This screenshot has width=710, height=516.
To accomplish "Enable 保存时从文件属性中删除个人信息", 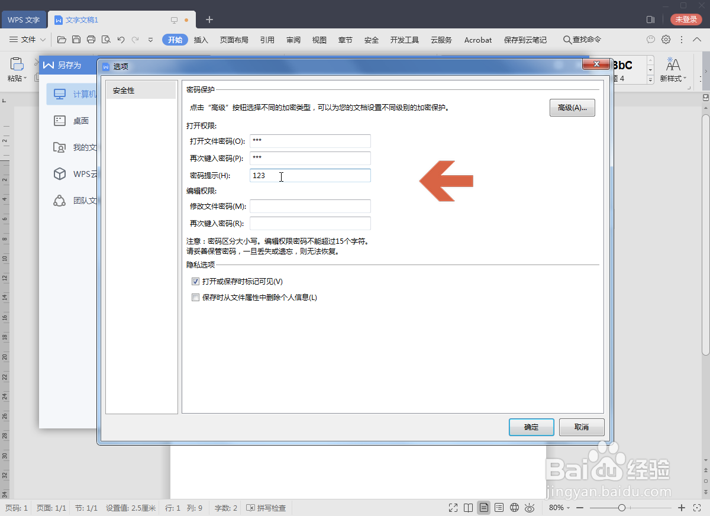I will click(x=195, y=297).
